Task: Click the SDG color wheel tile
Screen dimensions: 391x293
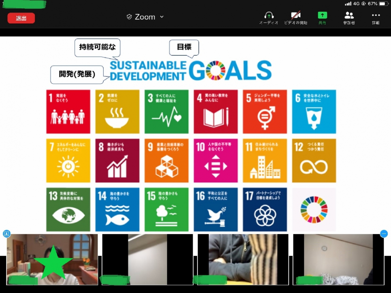Action: pyautogui.click(x=314, y=210)
